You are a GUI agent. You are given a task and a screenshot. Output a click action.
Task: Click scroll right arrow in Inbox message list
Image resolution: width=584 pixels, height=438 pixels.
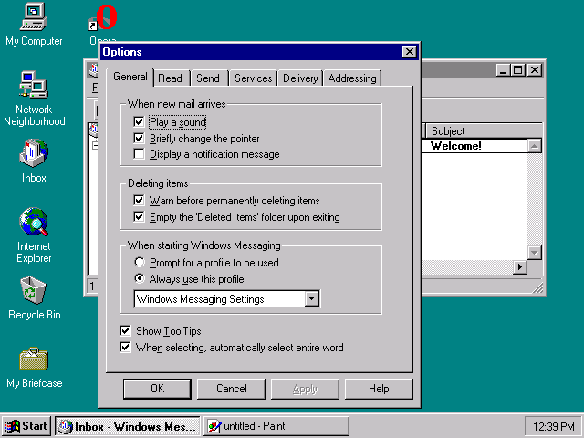[520, 266]
